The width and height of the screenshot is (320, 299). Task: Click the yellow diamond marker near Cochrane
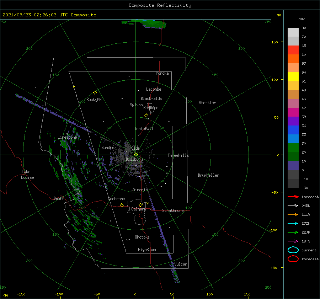tap(122, 205)
